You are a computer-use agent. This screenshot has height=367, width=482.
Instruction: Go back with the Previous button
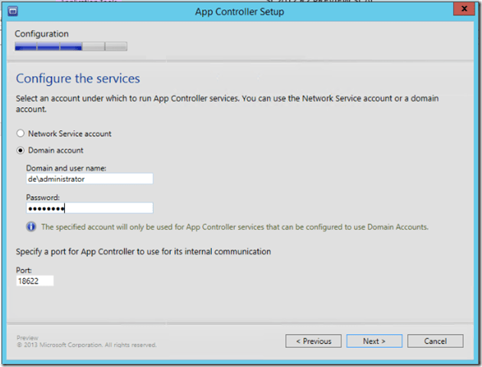point(313,341)
